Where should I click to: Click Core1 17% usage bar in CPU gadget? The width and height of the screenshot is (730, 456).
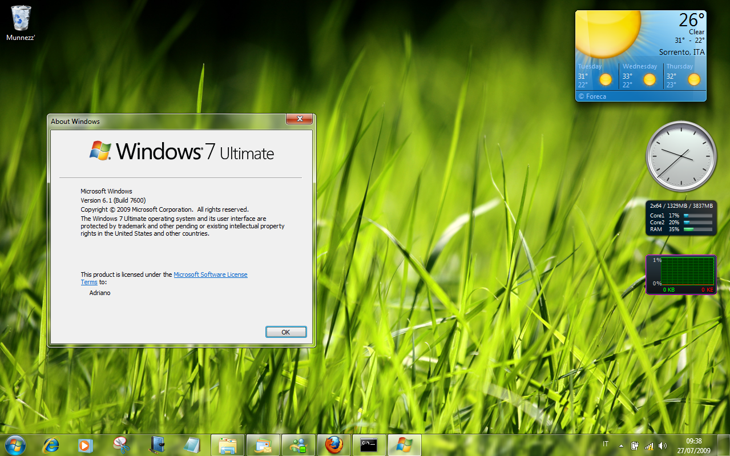coord(698,215)
